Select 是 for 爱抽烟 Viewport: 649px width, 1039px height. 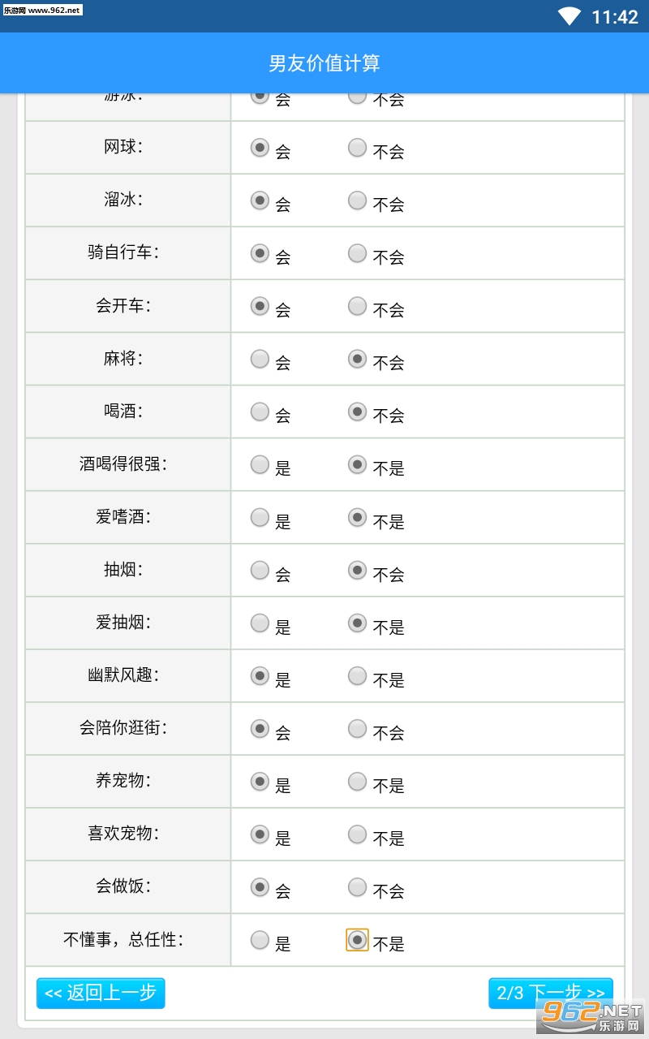pos(260,623)
